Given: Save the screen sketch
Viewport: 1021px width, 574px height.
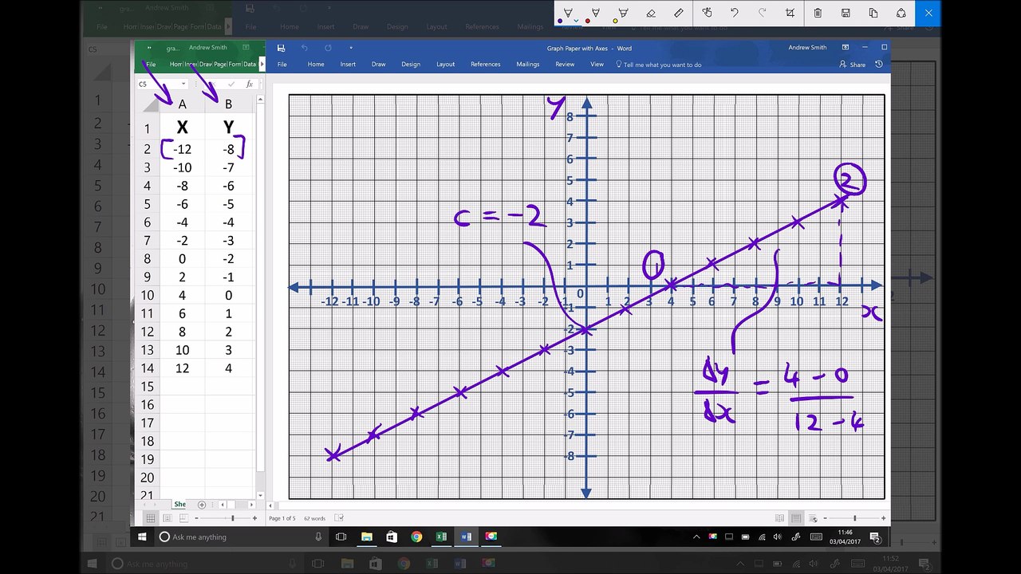Looking at the screenshot, I should (x=846, y=13).
